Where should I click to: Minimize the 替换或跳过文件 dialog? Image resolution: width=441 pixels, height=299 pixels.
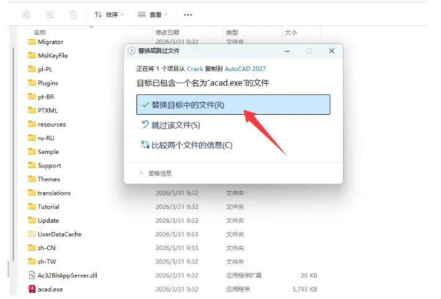[287, 51]
